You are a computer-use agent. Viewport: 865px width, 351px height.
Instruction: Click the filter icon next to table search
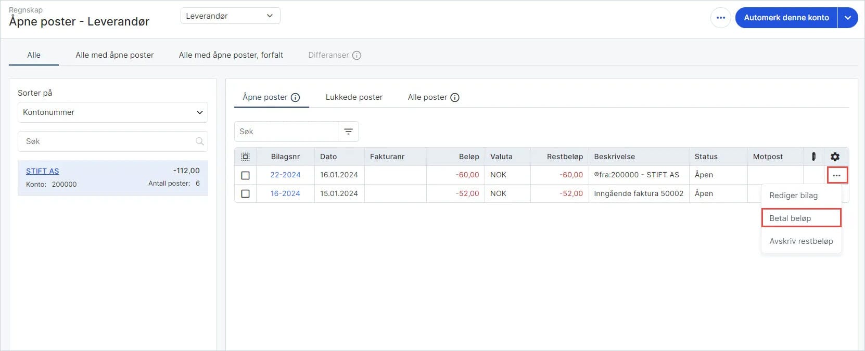pyautogui.click(x=348, y=132)
